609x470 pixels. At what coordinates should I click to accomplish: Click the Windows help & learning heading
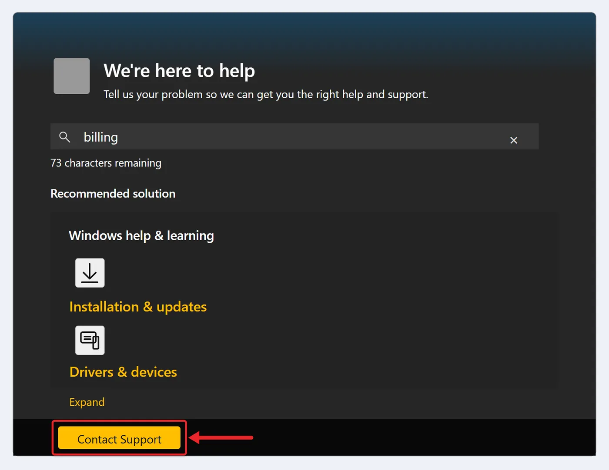click(x=141, y=235)
